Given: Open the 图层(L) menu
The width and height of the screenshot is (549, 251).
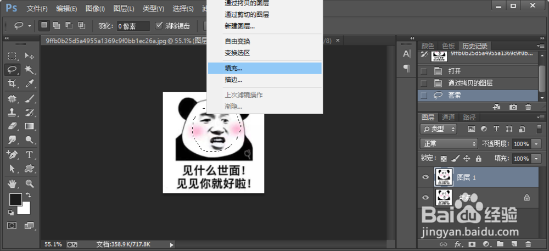Looking at the screenshot, I should [x=124, y=8].
